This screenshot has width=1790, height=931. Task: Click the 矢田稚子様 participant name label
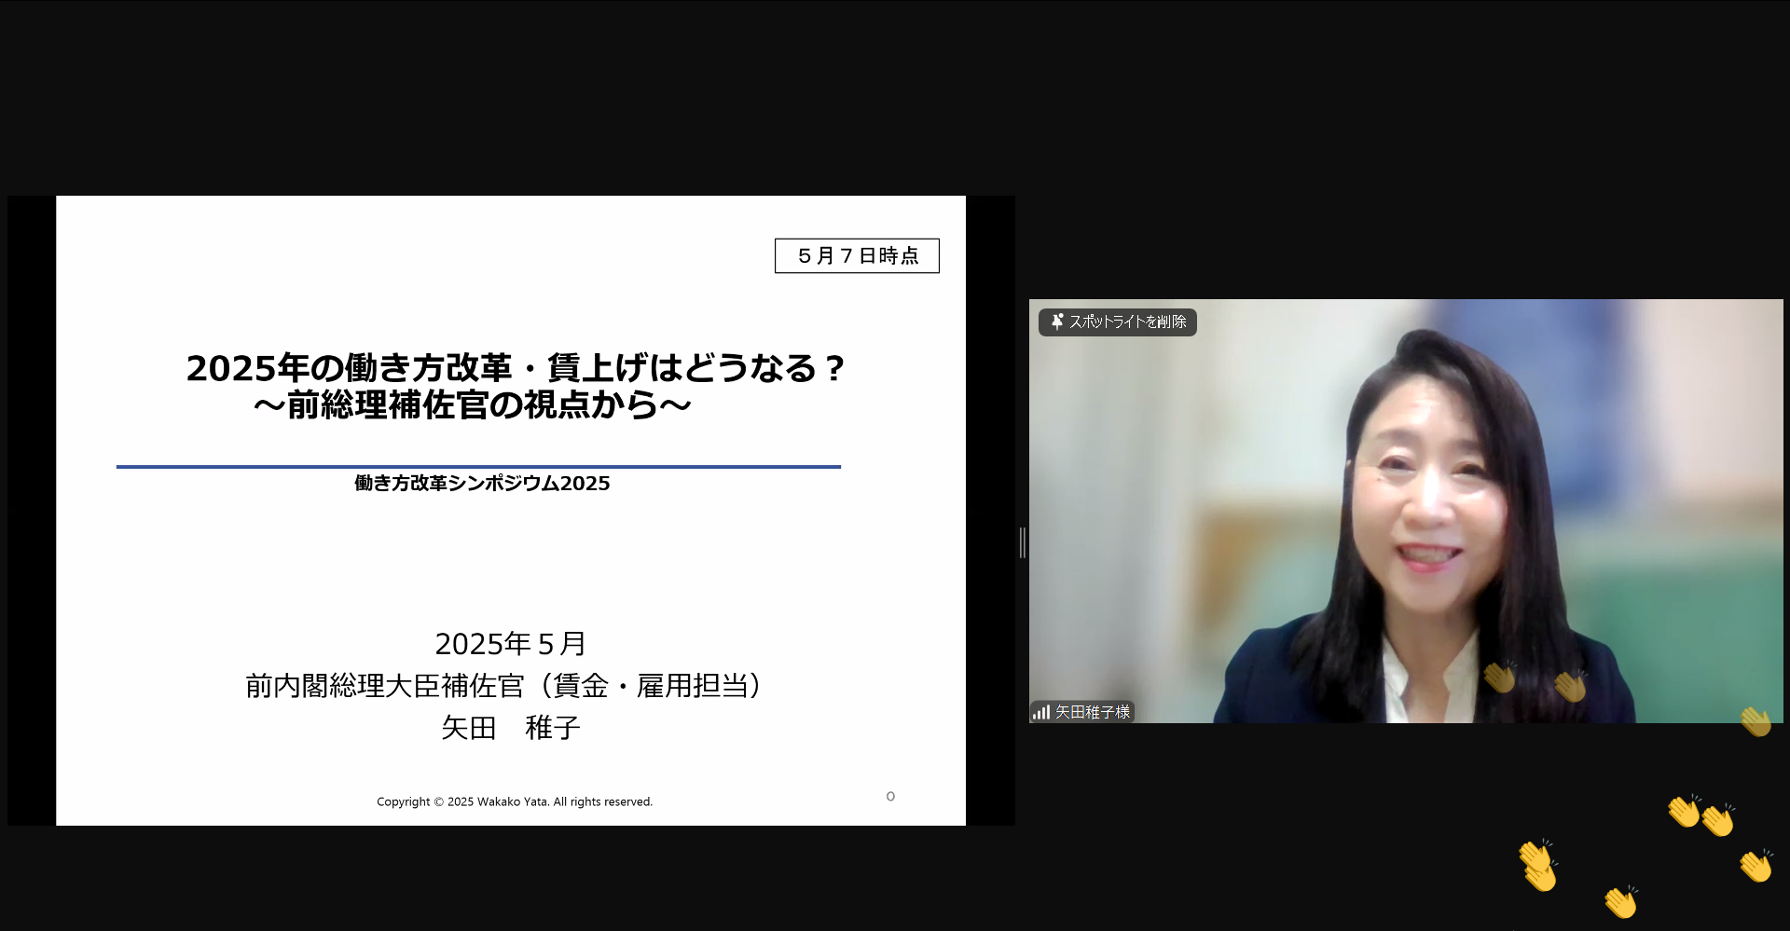coord(1092,712)
